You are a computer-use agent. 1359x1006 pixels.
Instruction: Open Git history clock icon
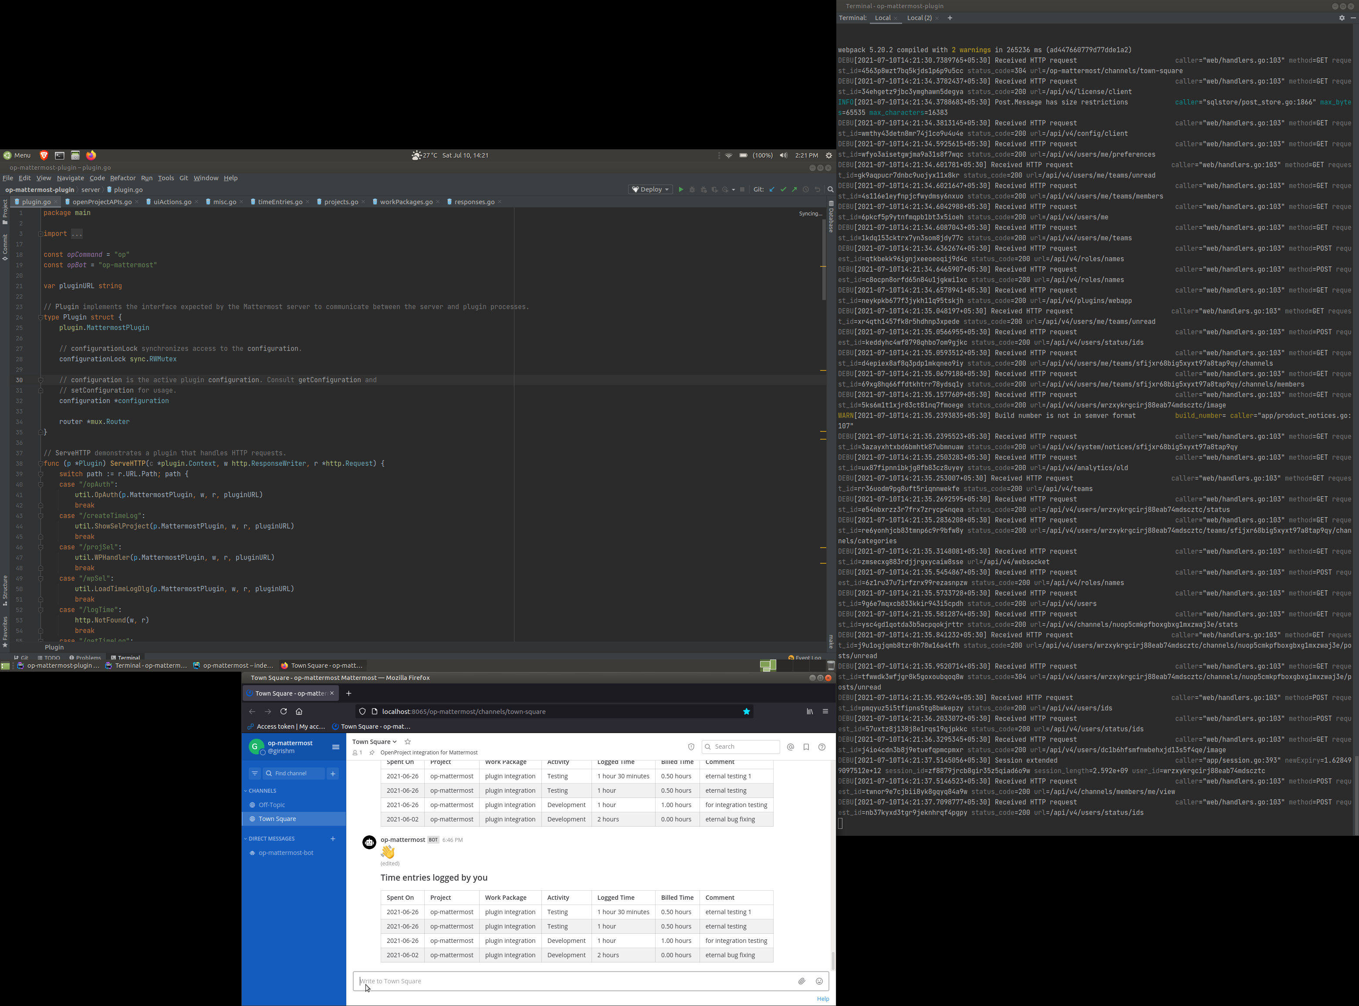[x=806, y=189]
